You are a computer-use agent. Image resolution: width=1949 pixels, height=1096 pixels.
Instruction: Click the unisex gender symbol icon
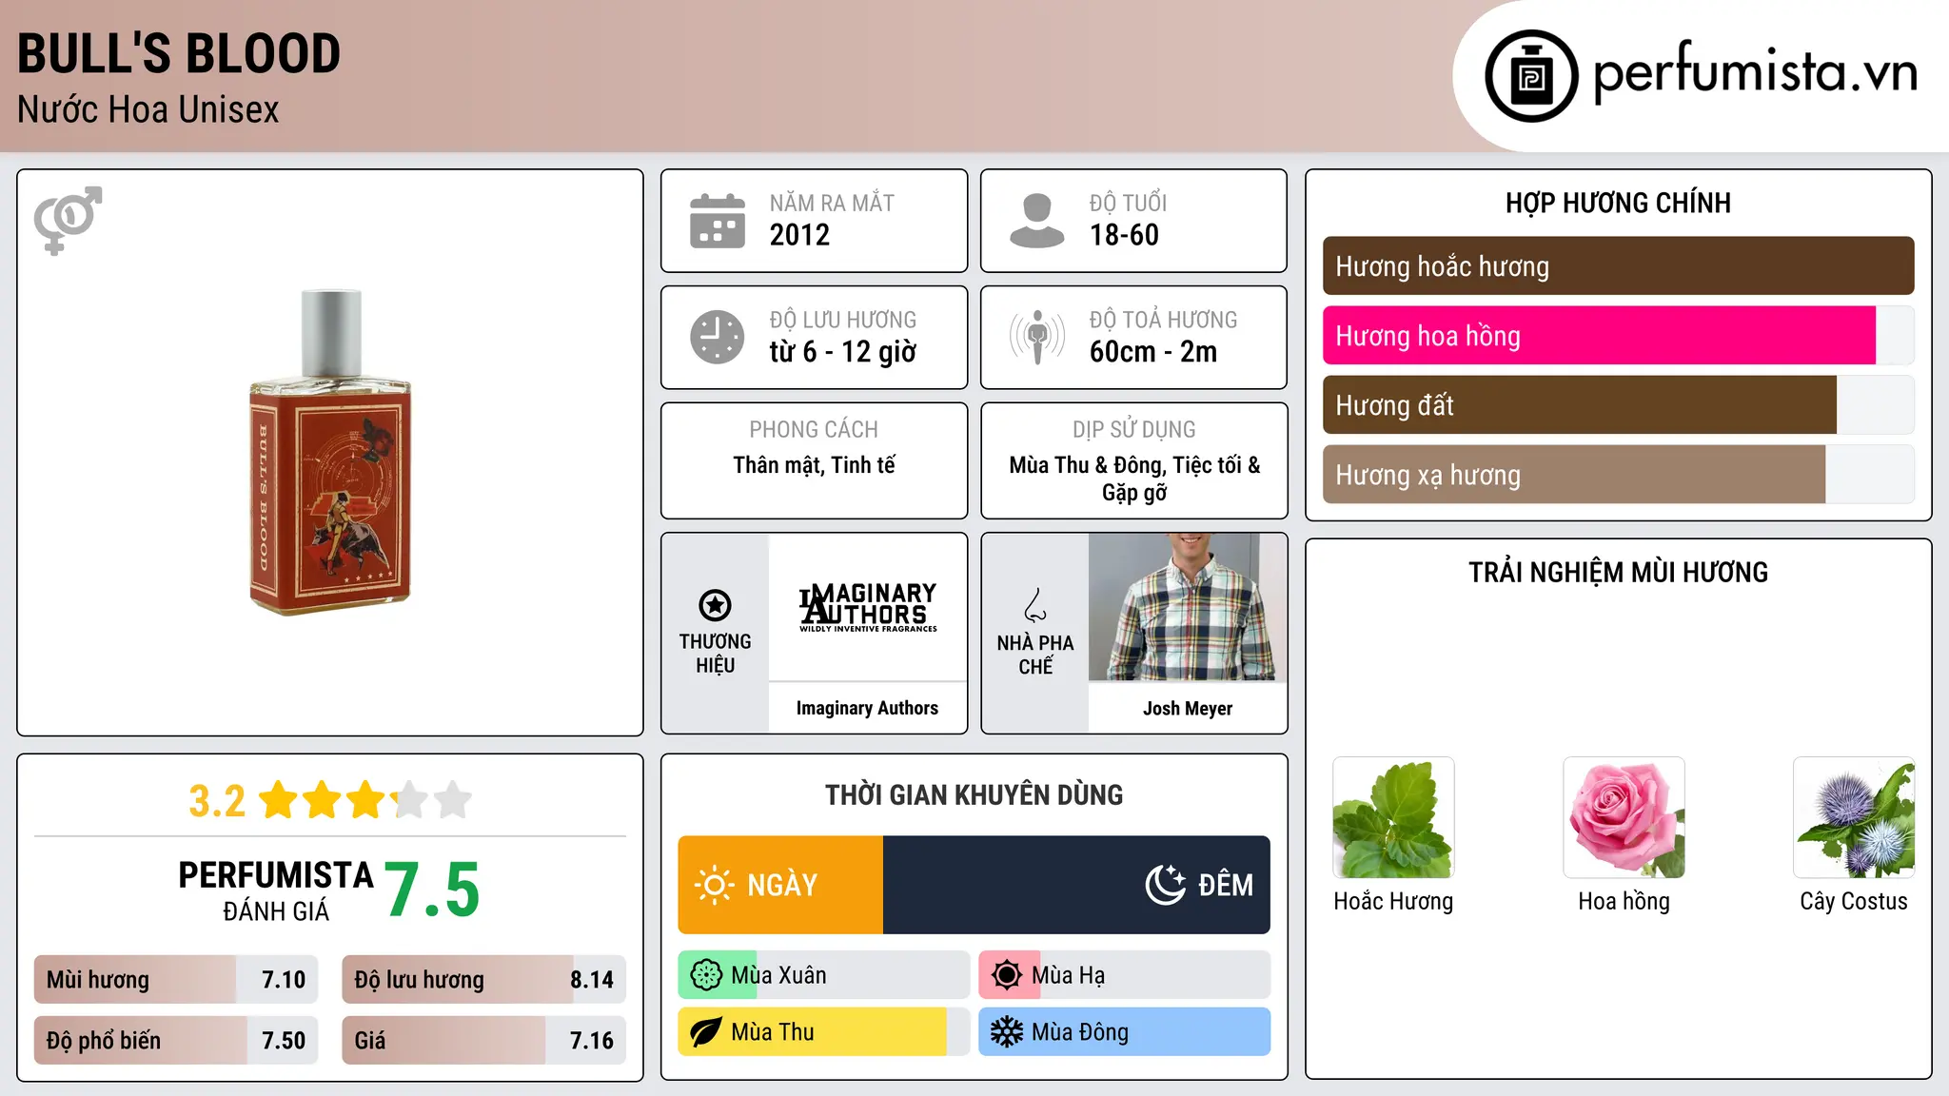pos(68,220)
